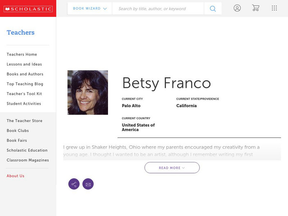Select Books and Authors menu item
Screen dimensions: 288x216
pos(25,74)
